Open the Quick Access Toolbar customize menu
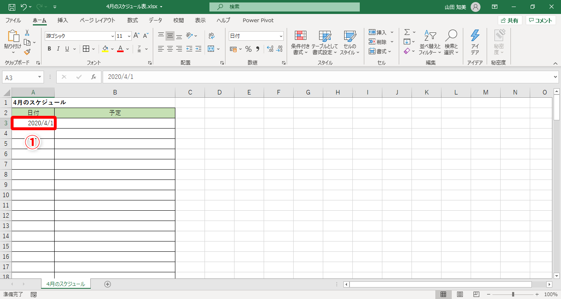 tap(55, 7)
